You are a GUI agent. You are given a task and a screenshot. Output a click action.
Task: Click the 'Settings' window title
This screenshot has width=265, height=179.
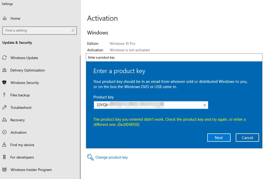[x=7, y=4]
